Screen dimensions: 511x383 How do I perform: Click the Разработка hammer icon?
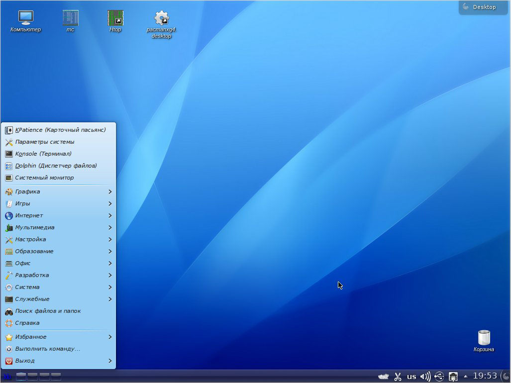click(9, 276)
